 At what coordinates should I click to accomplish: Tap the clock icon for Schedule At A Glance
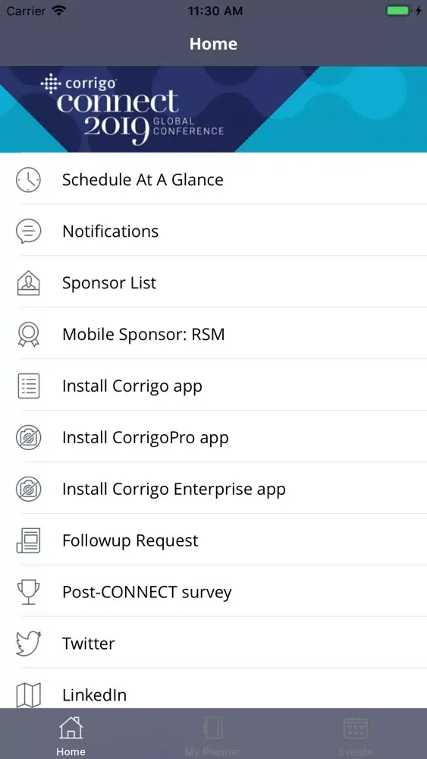click(x=28, y=180)
